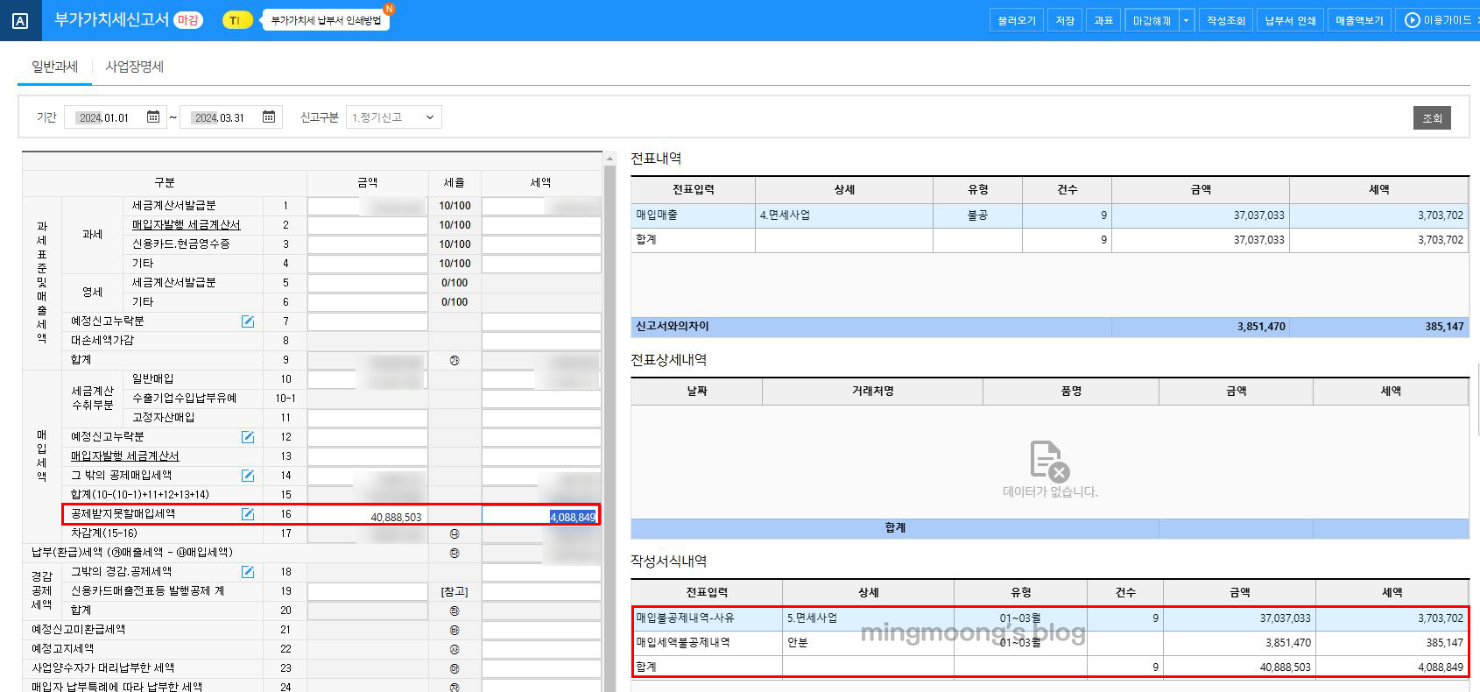This screenshot has width=1480, height=692.
Task: Click 신용카드매출전표등 발행공제 계 row label
Action: (147, 591)
